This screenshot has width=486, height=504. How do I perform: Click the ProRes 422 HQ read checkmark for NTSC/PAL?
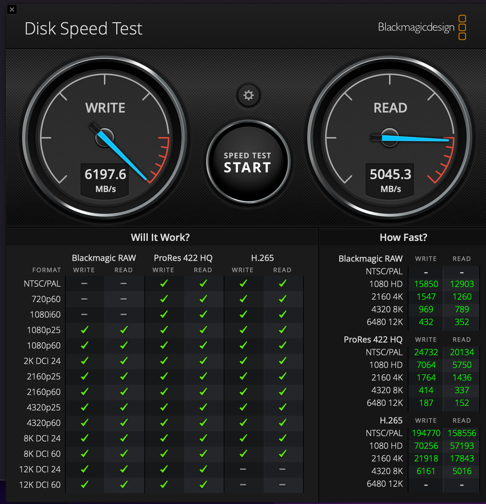click(203, 283)
